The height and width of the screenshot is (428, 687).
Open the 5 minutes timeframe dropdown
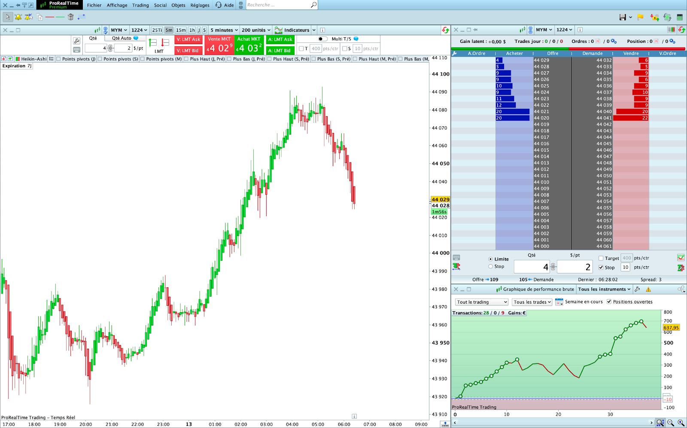pos(224,30)
